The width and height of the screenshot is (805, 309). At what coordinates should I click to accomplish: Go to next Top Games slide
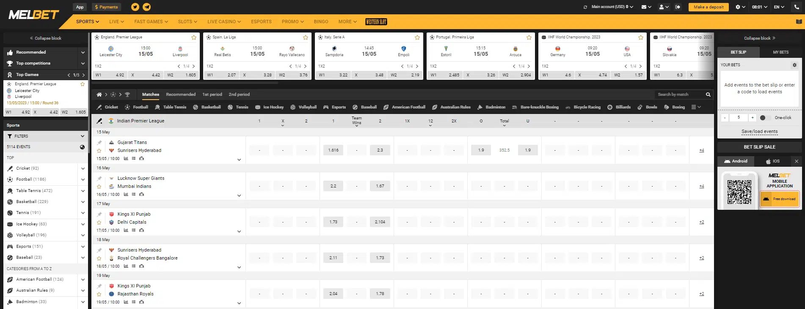click(84, 75)
